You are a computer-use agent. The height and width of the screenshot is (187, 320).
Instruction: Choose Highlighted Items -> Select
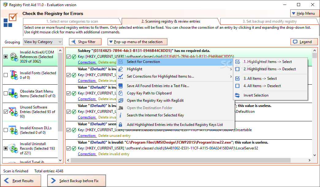(270, 62)
